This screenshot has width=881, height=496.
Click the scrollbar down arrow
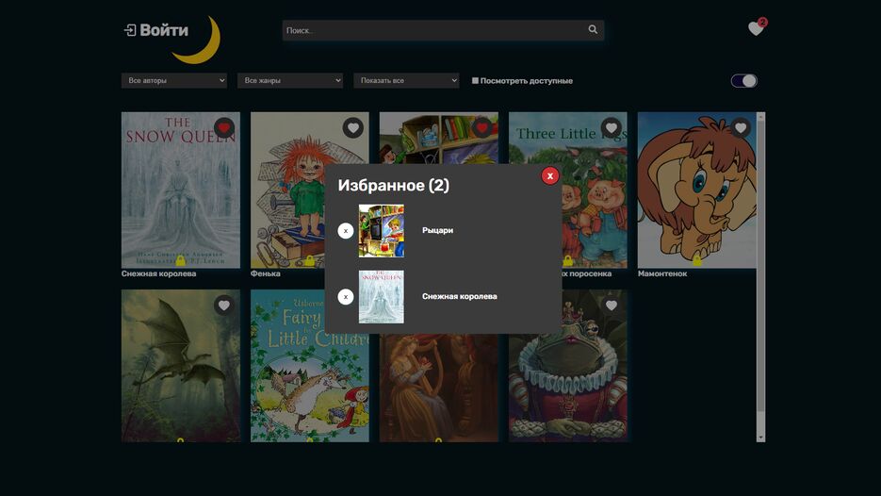point(760,437)
